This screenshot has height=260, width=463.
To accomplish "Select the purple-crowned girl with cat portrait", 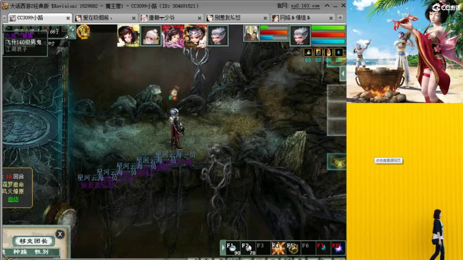I will [195, 36].
